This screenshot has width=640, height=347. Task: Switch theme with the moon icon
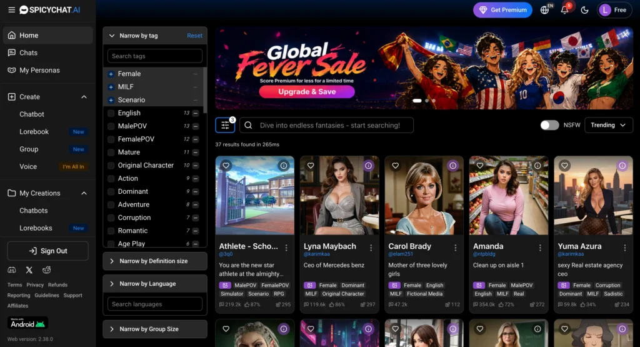(584, 10)
